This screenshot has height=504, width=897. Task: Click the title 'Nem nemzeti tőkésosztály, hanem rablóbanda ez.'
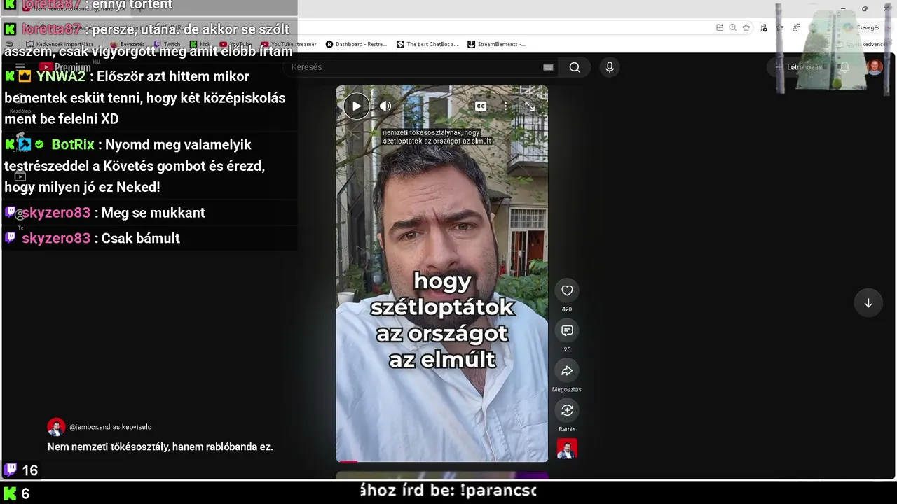coord(160,447)
